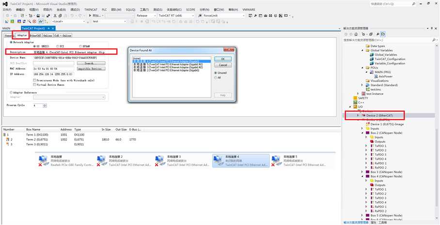Select 本地连接 2 network connection icon
The height and width of the screenshot is (225, 440).
coord(101,162)
